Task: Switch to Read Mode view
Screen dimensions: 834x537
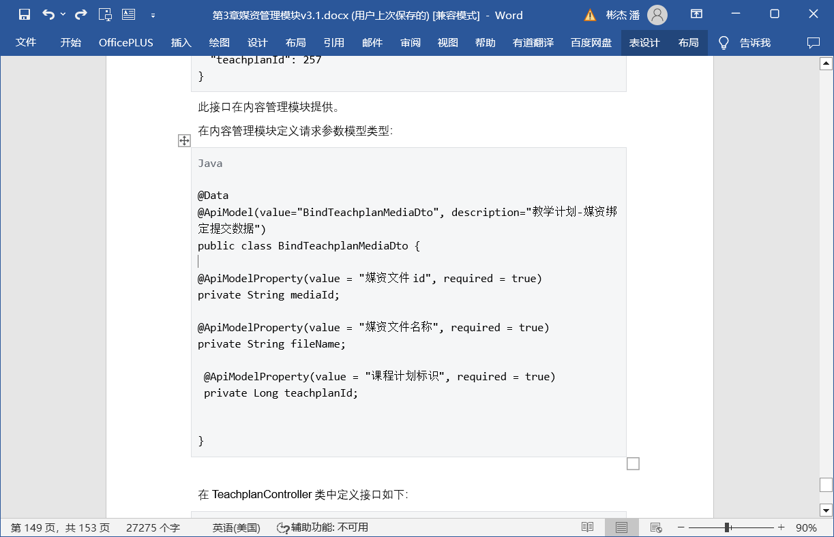Action: 587,527
